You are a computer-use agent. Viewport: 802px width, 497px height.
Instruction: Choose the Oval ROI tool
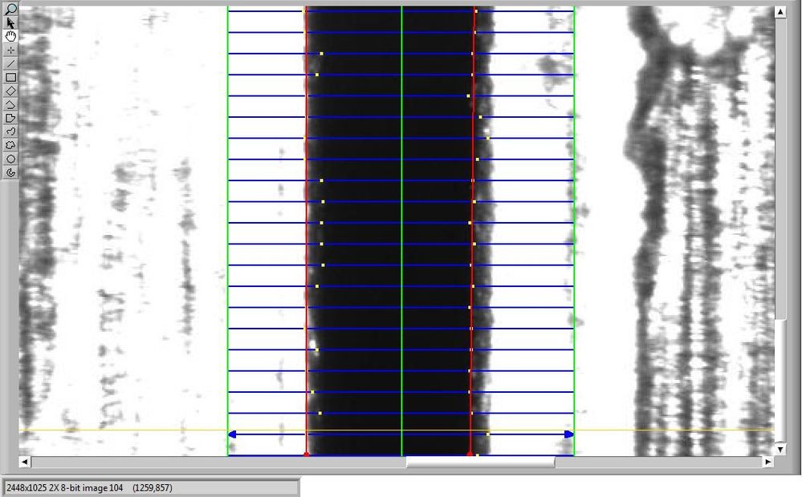[x=10, y=159]
